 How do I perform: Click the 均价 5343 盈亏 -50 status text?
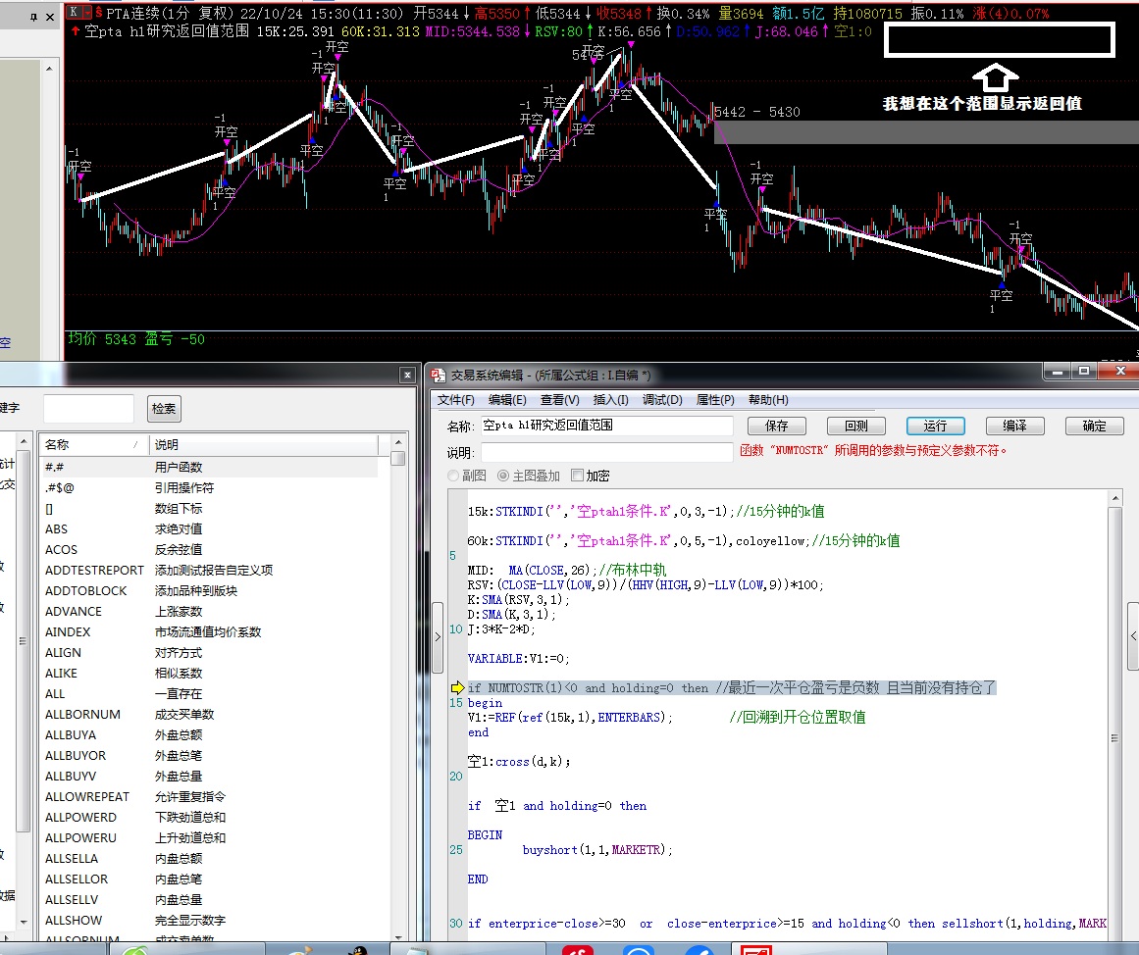tap(136, 339)
